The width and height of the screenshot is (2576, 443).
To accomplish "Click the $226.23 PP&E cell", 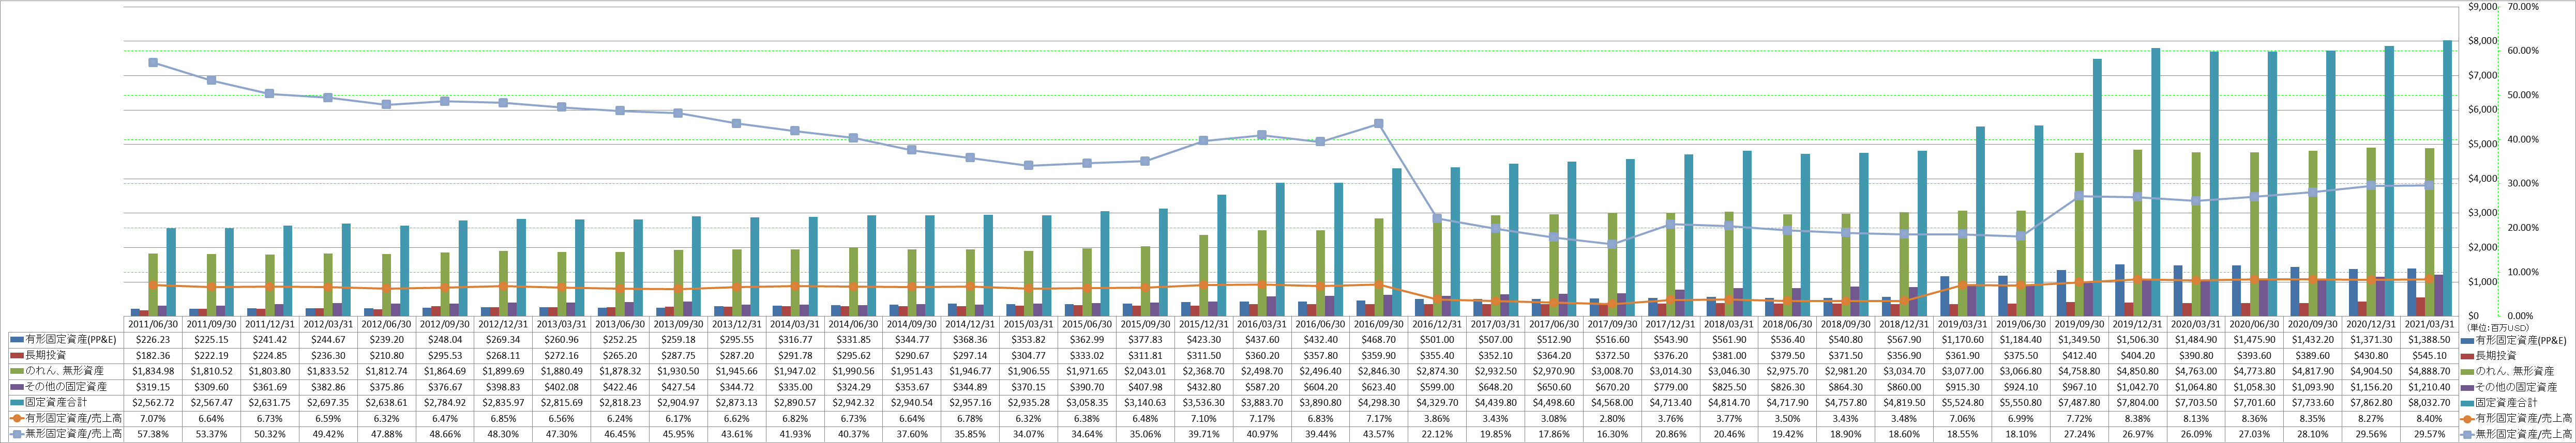I will 153,339.
